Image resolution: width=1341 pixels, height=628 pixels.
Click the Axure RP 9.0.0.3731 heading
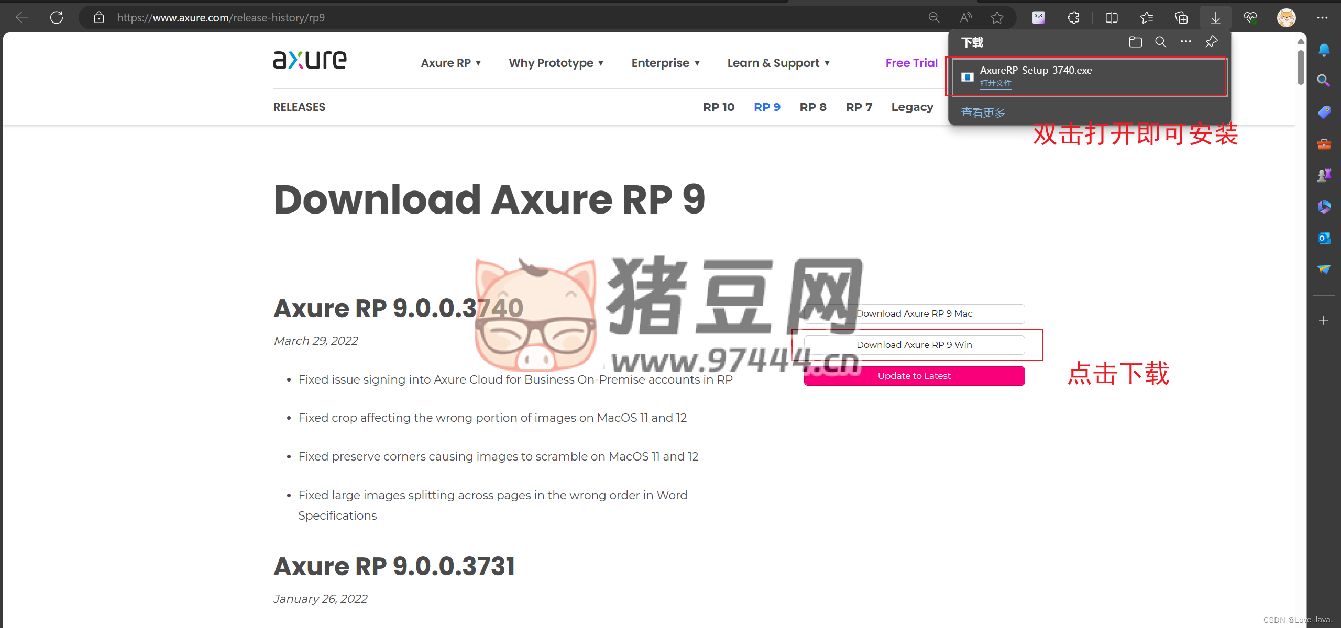pyautogui.click(x=394, y=566)
